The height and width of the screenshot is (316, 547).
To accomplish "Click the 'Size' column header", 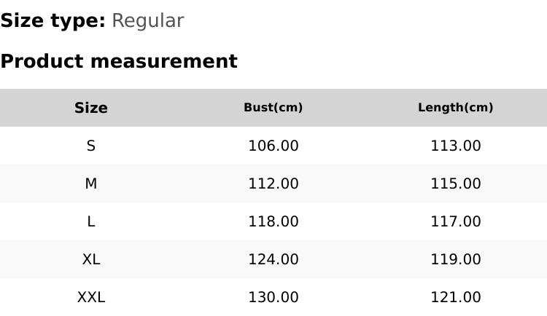I will tap(91, 108).
